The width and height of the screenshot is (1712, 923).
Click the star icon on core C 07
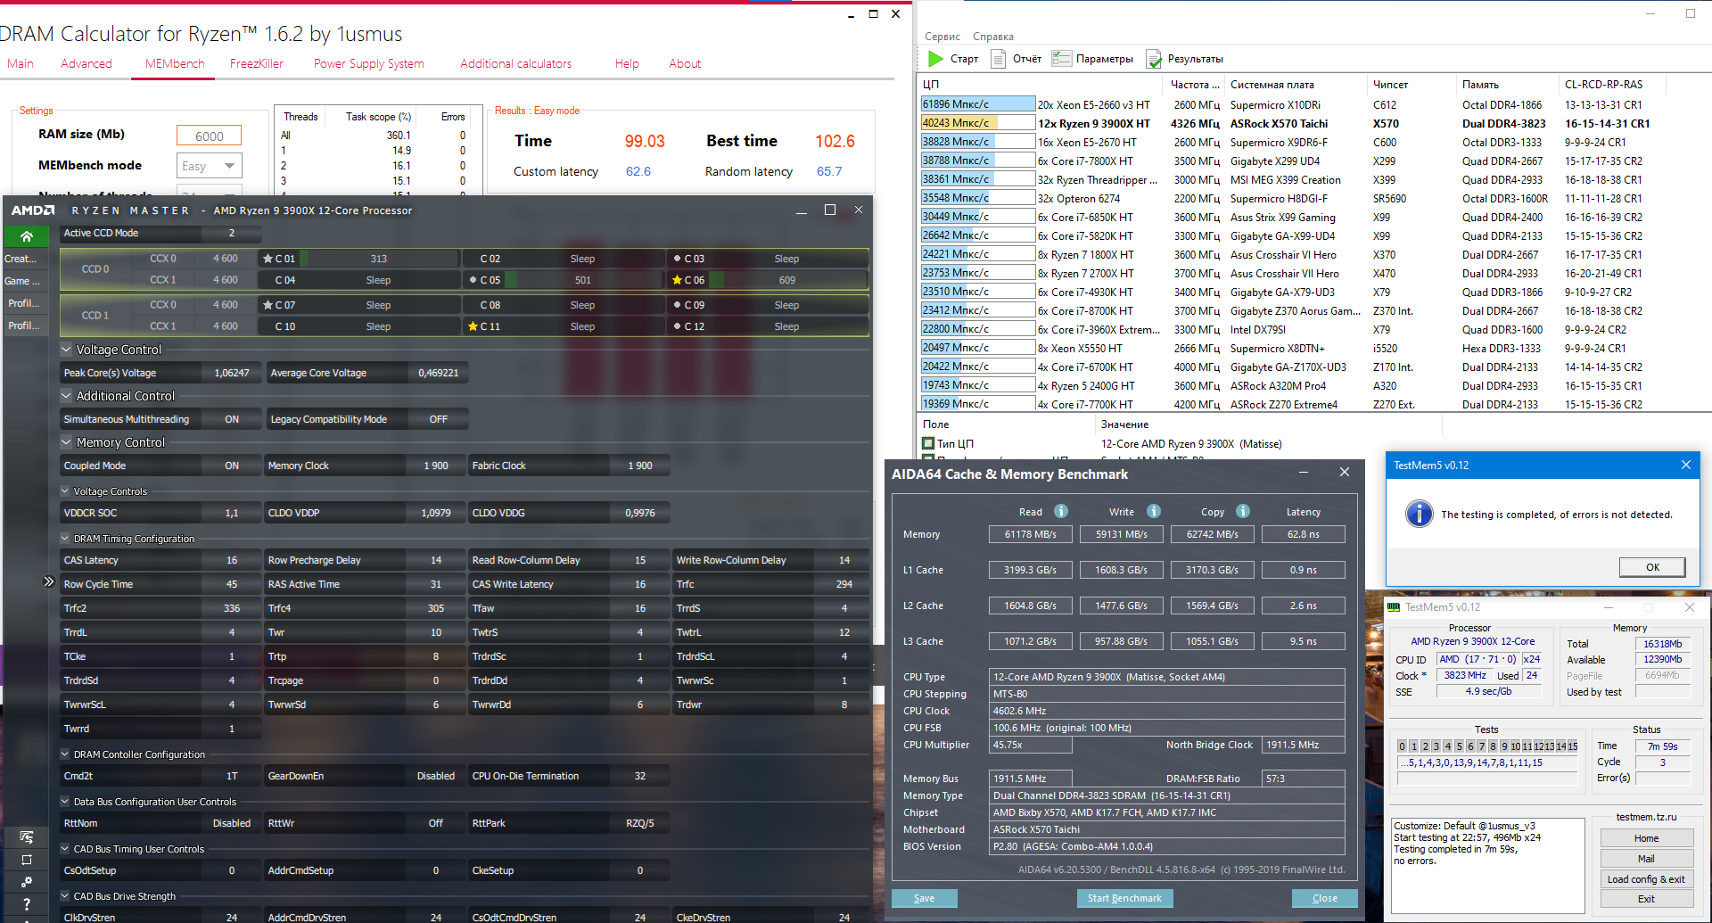tap(267, 305)
